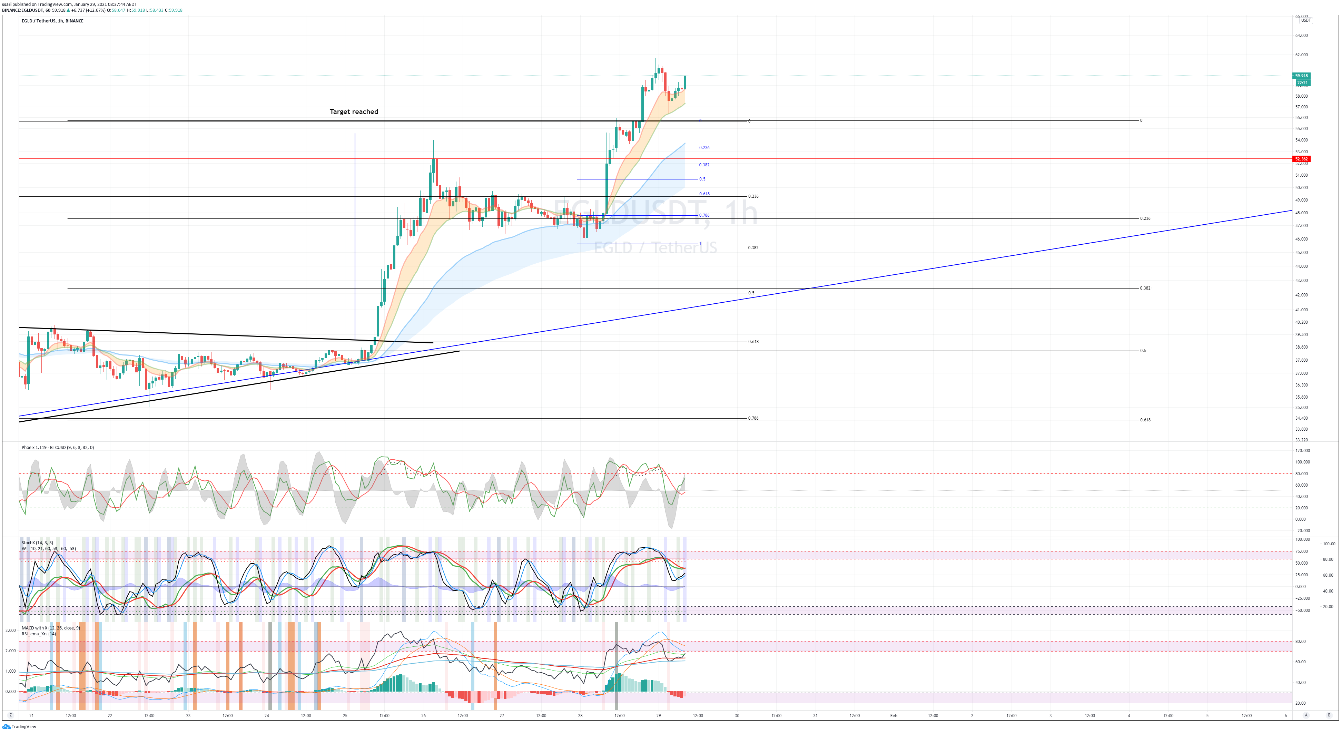Click the RSI_ema_Xrs (14) indicator label
The width and height of the screenshot is (1341, 733).
(39, 634)
